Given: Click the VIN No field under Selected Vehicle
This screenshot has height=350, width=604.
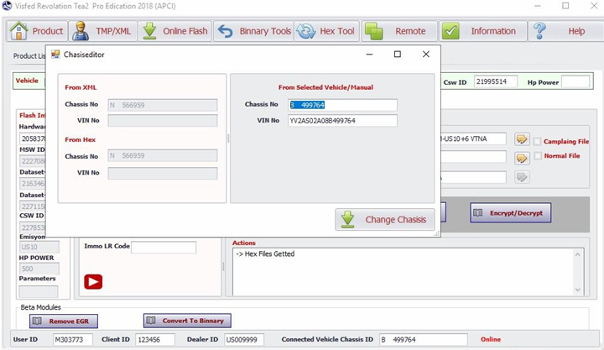Looking at the screenshot, I should pos(341,121).
